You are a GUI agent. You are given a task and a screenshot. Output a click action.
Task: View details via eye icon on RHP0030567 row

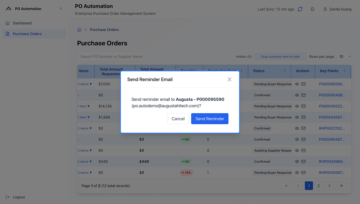[297, 172]
